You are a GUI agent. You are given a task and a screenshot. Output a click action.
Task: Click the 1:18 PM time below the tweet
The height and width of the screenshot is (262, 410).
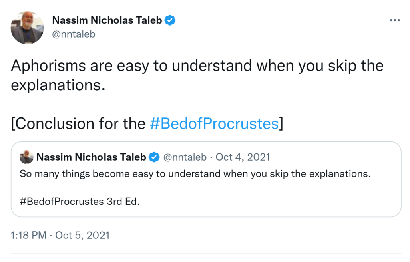pyautogui.click(x=29, y=235)
